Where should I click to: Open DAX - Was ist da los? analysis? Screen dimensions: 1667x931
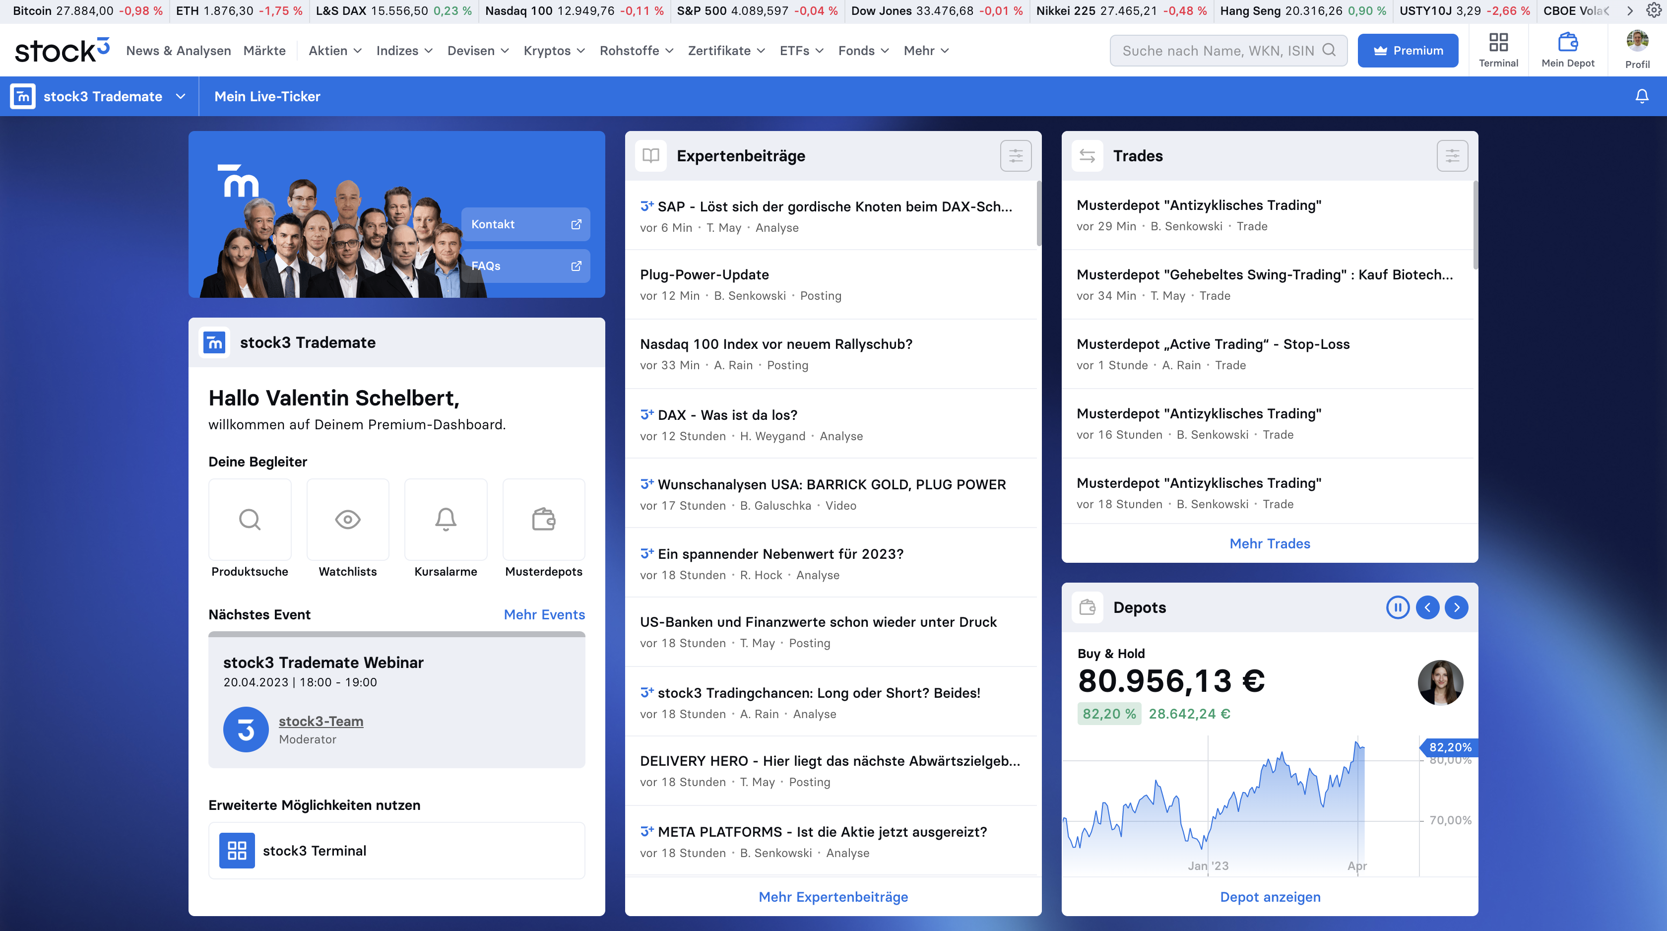click(831, 424)
